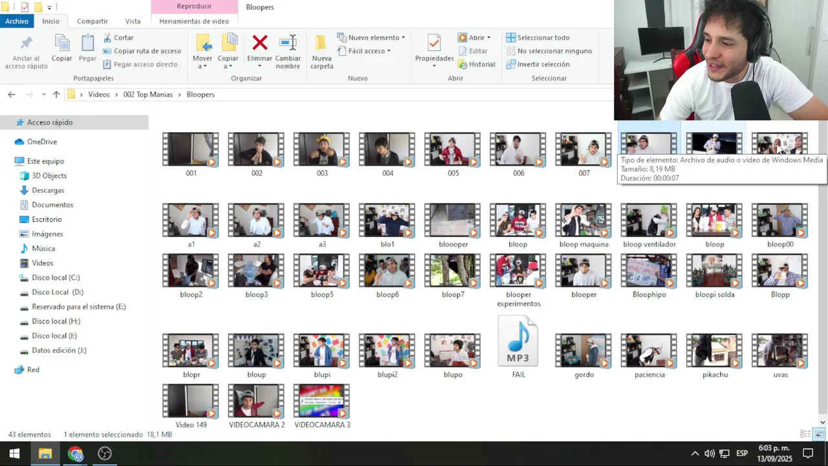Switch to the Compartir ribbon tab
Screen dimensions: 828x466
[93, 21]
